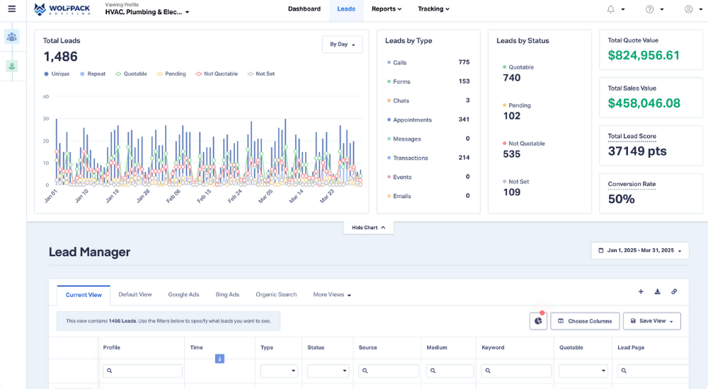Viewport: 708px width, 389px height.
Task: Click the download icon in Lead Manager
Action: click(x=657, y=291)
